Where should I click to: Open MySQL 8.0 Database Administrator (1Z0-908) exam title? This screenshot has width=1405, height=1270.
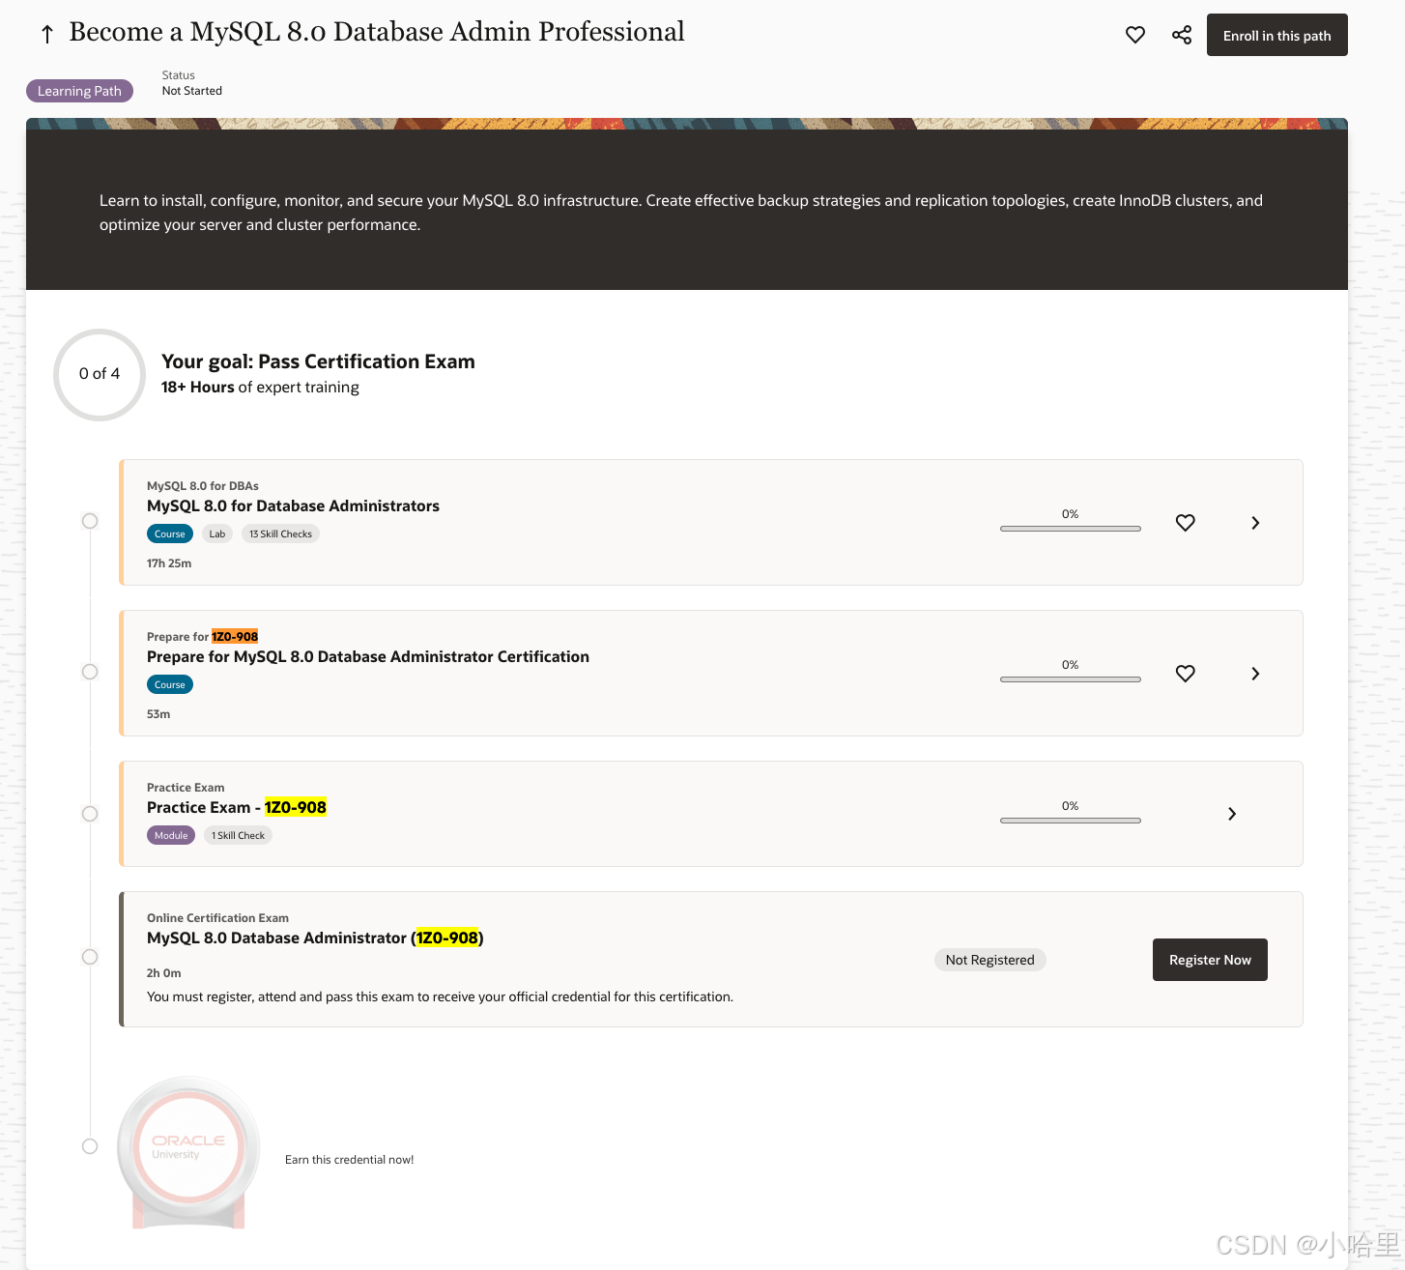[x=315, y=938]
